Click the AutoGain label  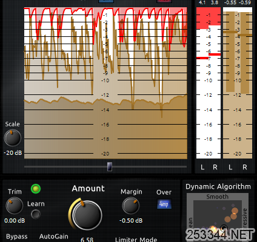pyautogui.click(x=54, y=237)
